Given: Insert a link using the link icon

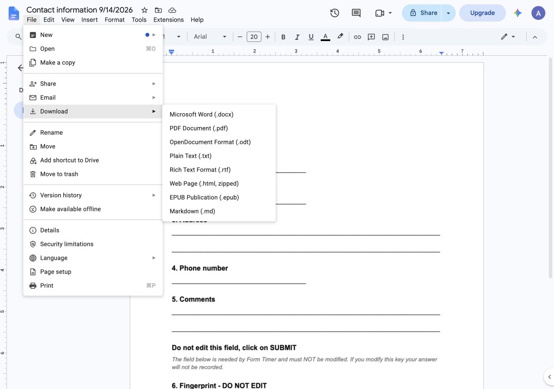Looking at the screenshot, I should (358, 37).
